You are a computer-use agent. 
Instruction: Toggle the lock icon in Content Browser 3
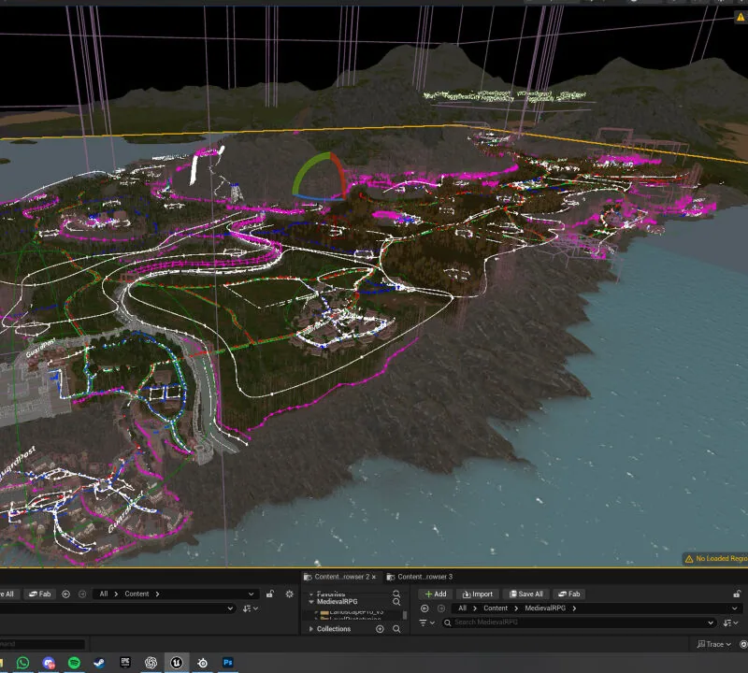737,594
